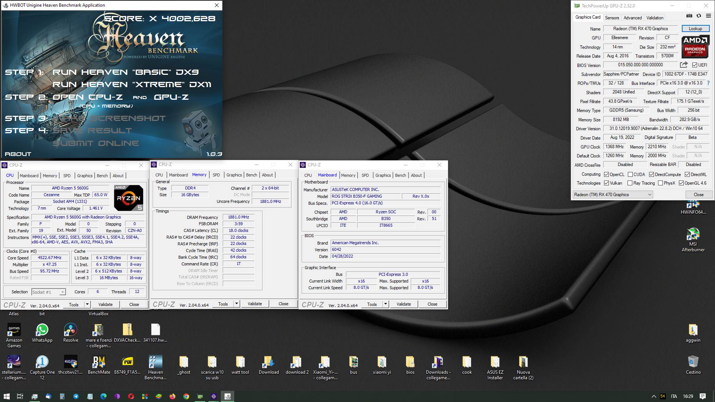This screenshot has height=402, width=715.
Task: Expand Tools arrow in CPU-Z processor window
Action: (87, 304)
